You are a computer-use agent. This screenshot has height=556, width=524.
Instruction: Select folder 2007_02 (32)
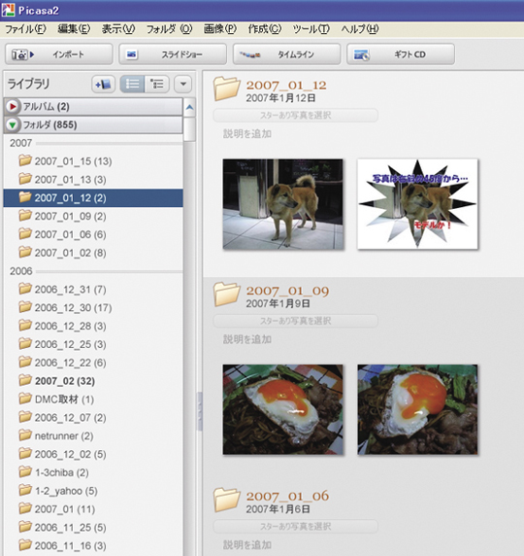(x=93, y=381)
